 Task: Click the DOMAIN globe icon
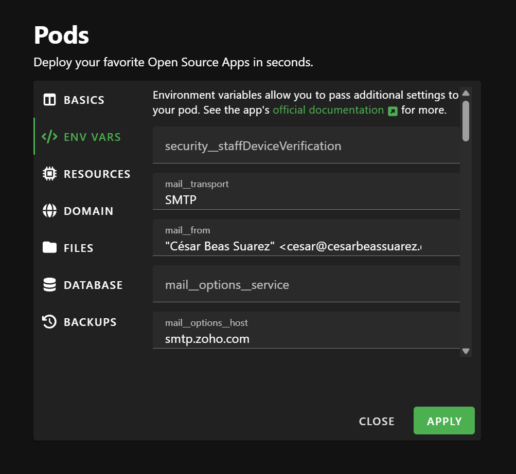[49, 211]
